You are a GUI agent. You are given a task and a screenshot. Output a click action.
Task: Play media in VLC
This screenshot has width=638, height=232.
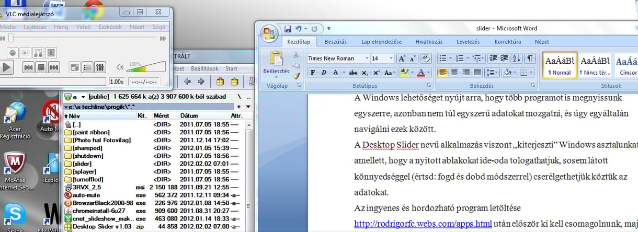(x=6, y=67)
